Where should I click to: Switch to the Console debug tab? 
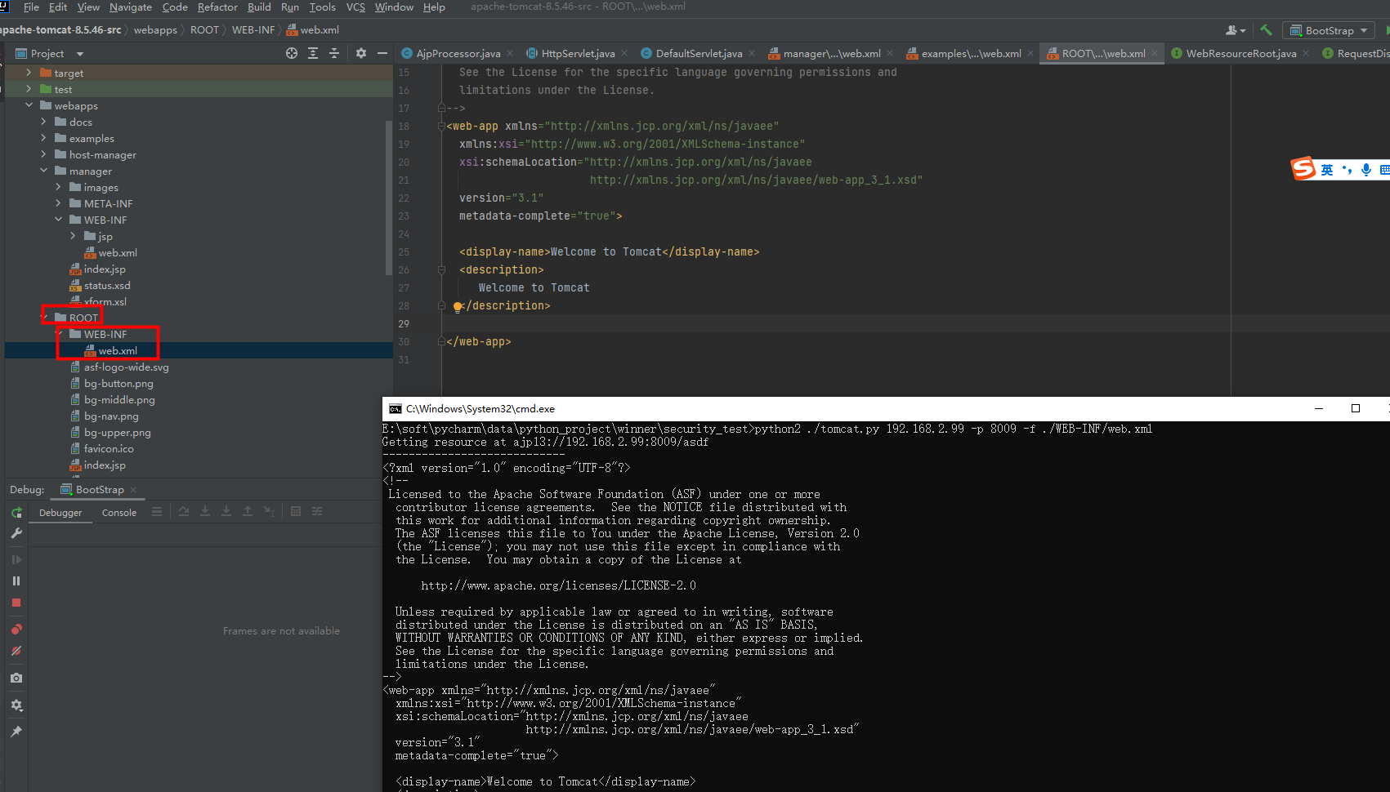pos(119,513)
